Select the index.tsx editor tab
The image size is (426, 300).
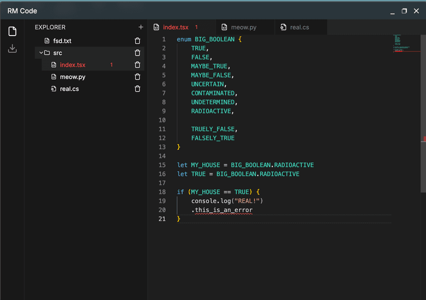[x=175, y=27]
